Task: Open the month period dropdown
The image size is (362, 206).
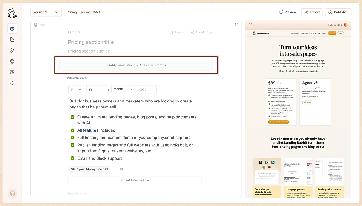Action: [123, 89]
